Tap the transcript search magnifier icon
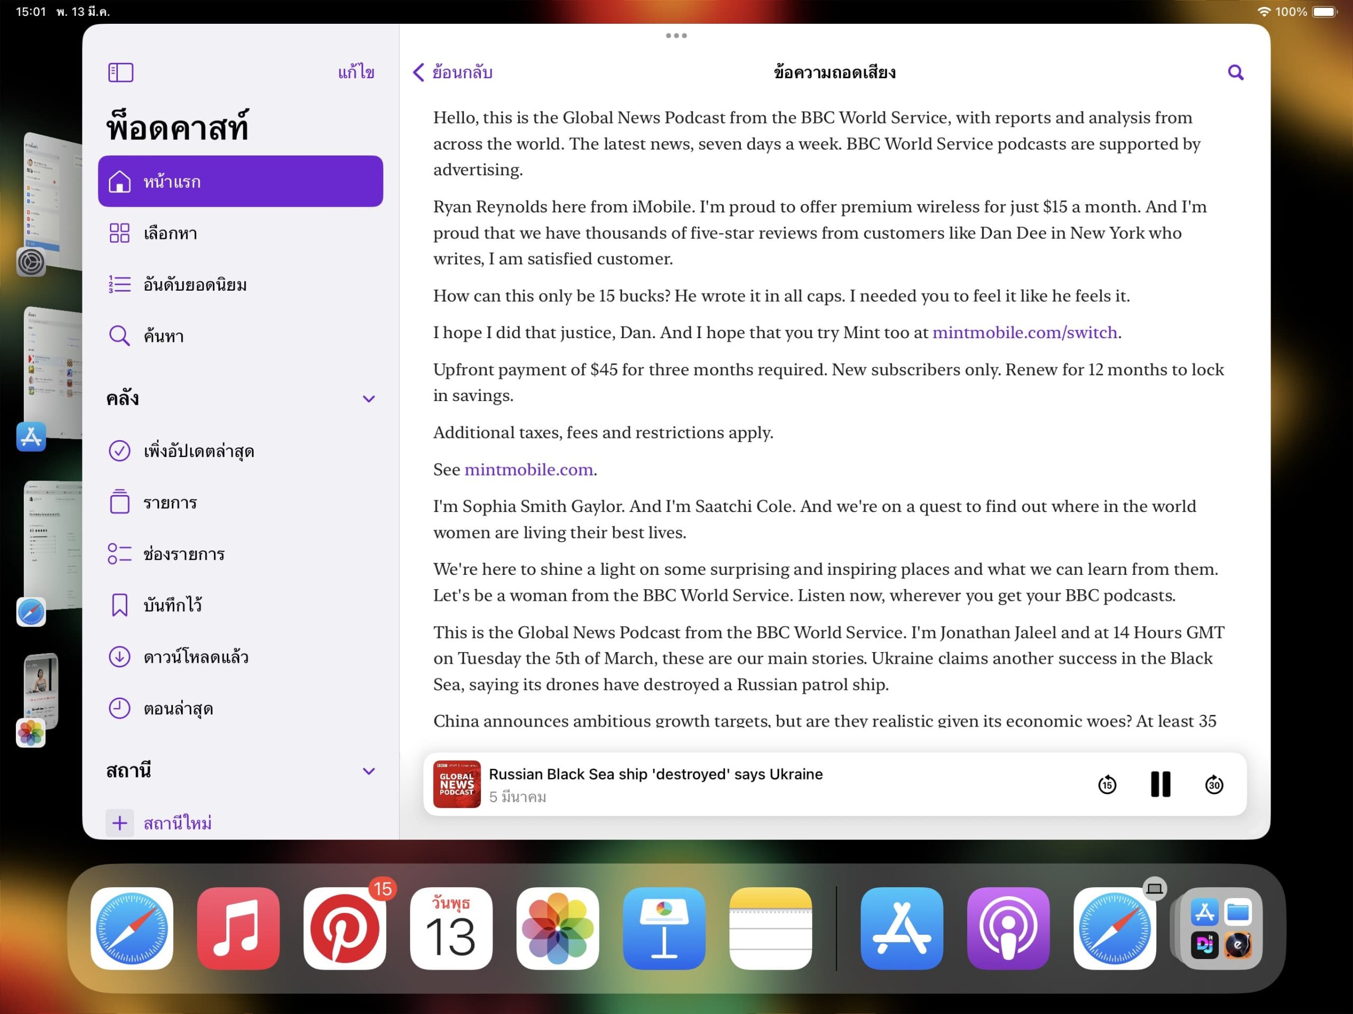This screenshot has height=1014, width=1353. 1235,73
